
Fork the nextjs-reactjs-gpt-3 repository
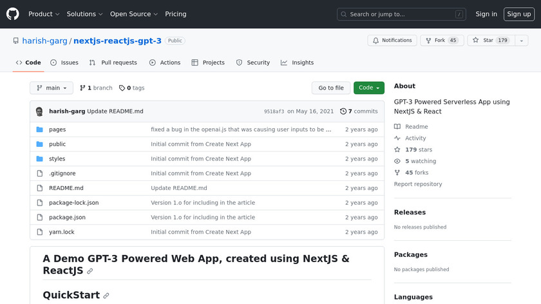pos(441,41)
